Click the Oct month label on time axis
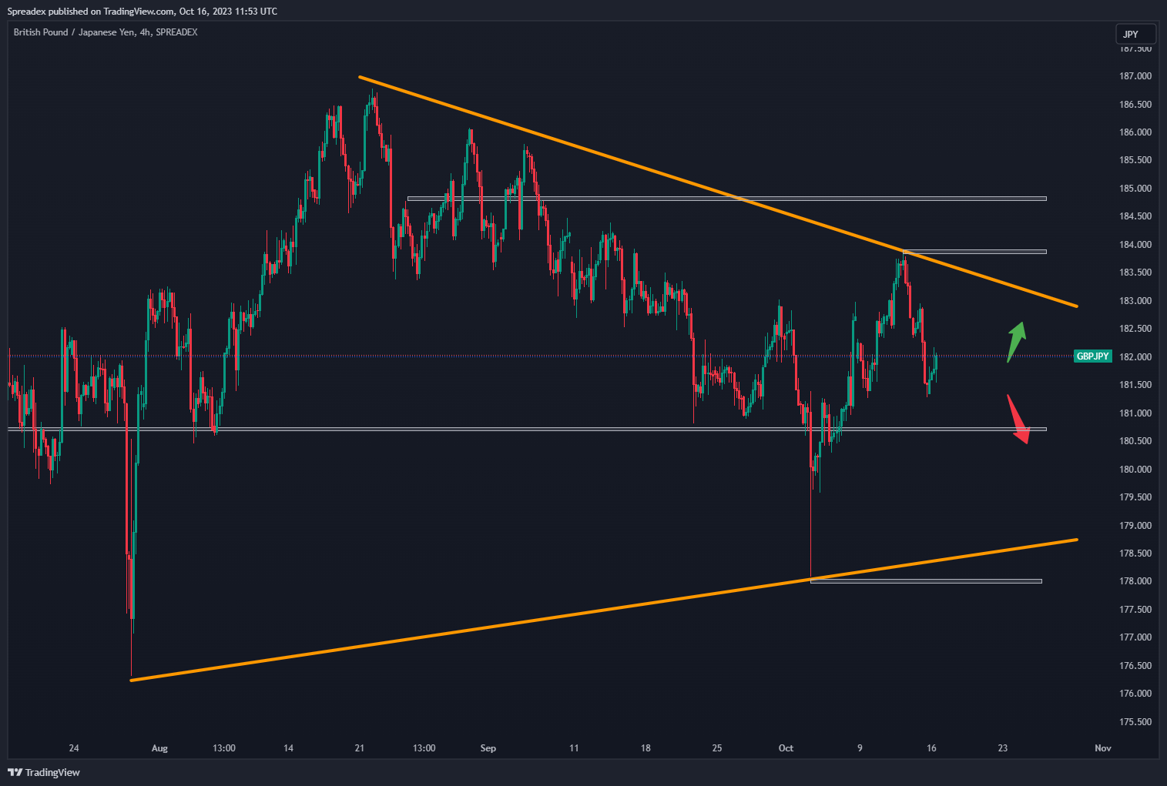 pos(786,748)
